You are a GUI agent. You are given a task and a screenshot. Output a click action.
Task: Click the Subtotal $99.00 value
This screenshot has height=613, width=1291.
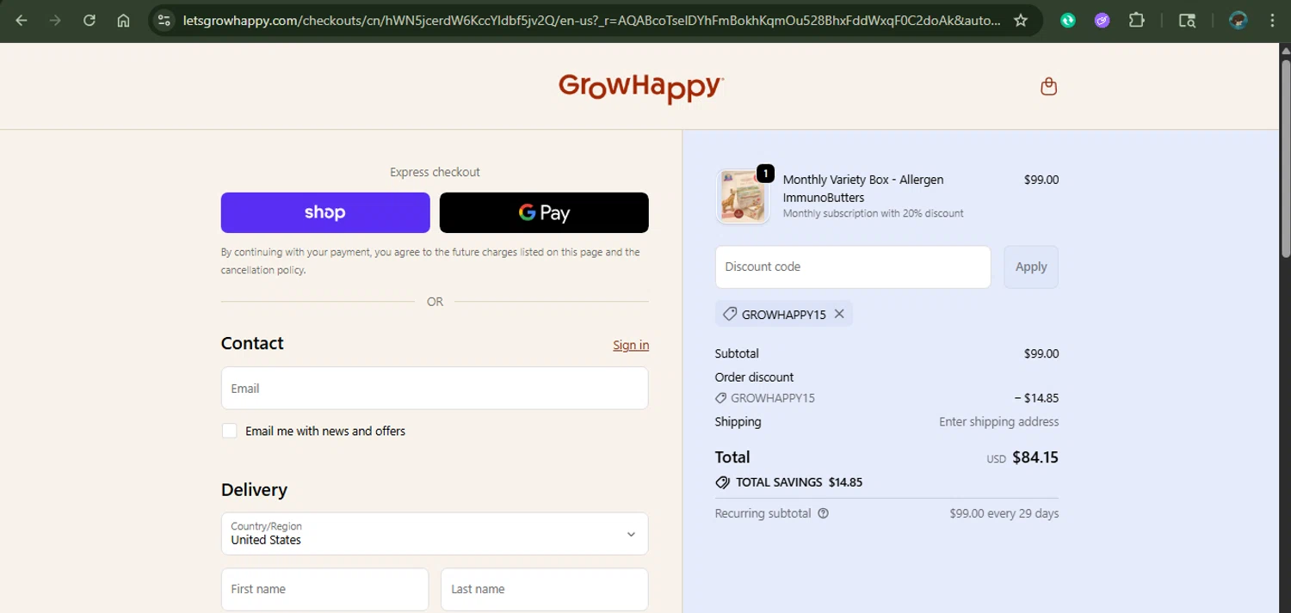[x=1041, y=353]
